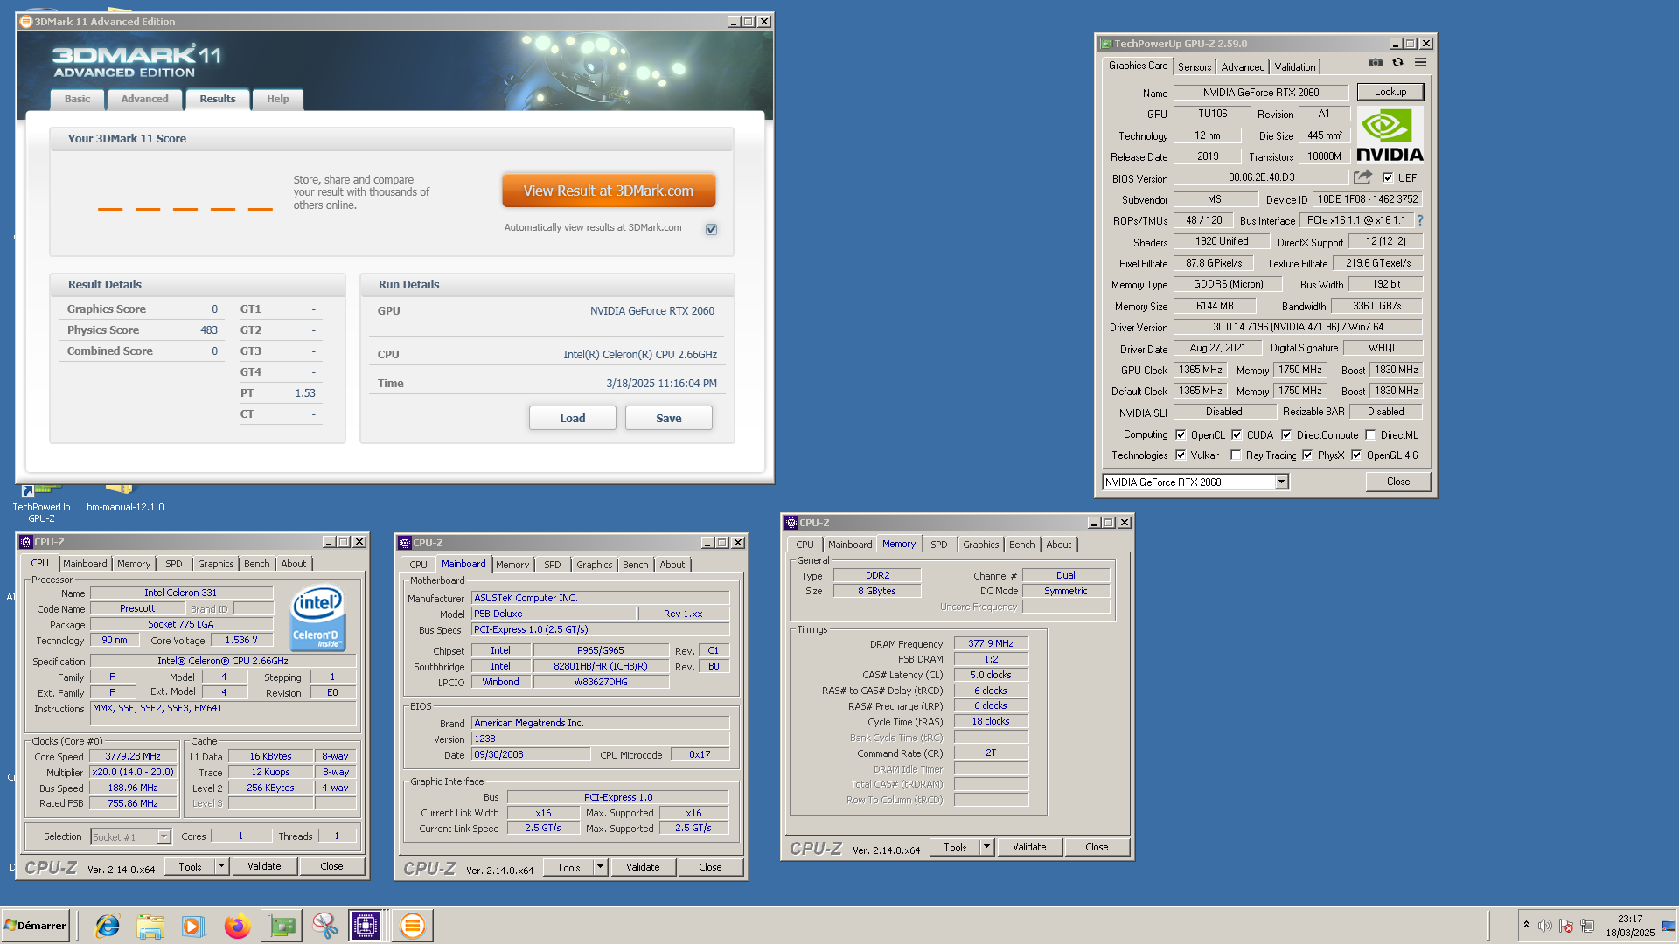Open the Validation tab in GPU-Z

coord(1294,67)
